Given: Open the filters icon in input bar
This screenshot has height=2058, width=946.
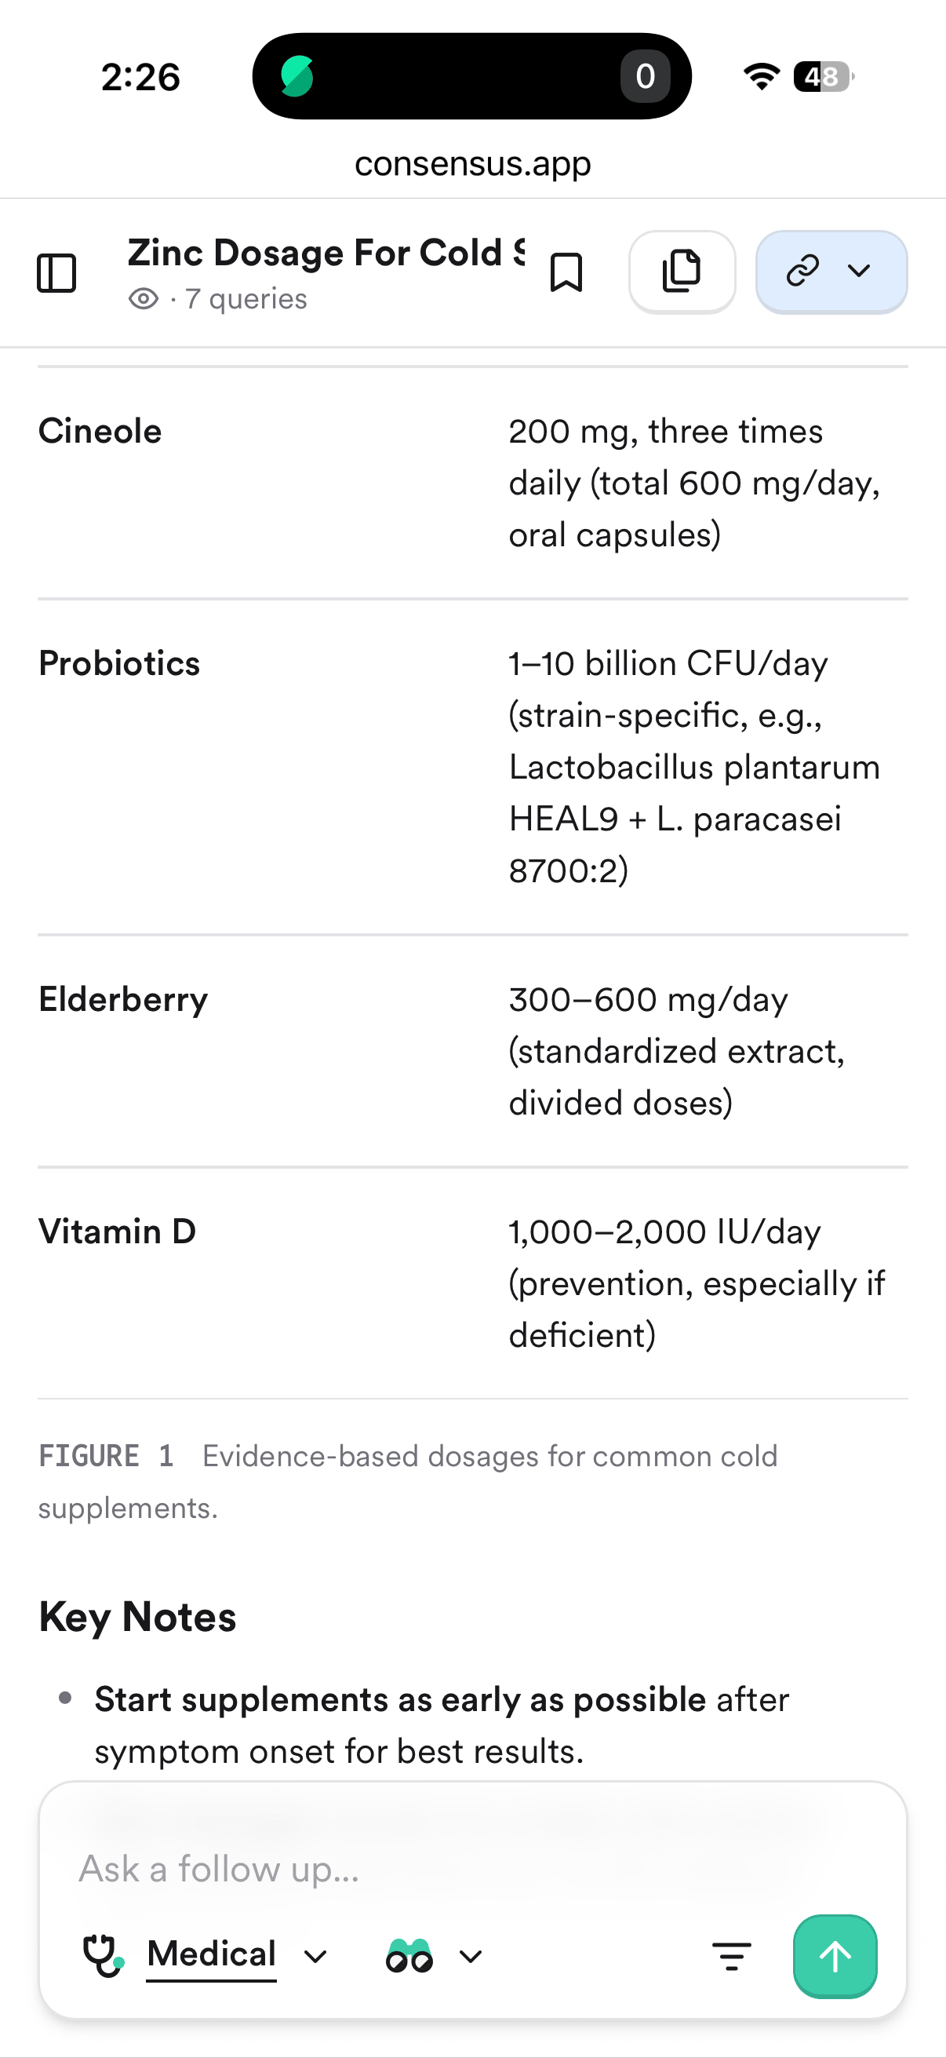Looking at the screenshot, I should (x=732, y=1956).
